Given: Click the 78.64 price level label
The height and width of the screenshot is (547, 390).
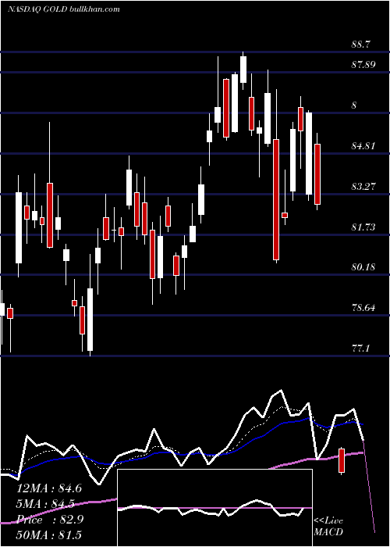Looking at the screenshot, I should coord(363,308).
